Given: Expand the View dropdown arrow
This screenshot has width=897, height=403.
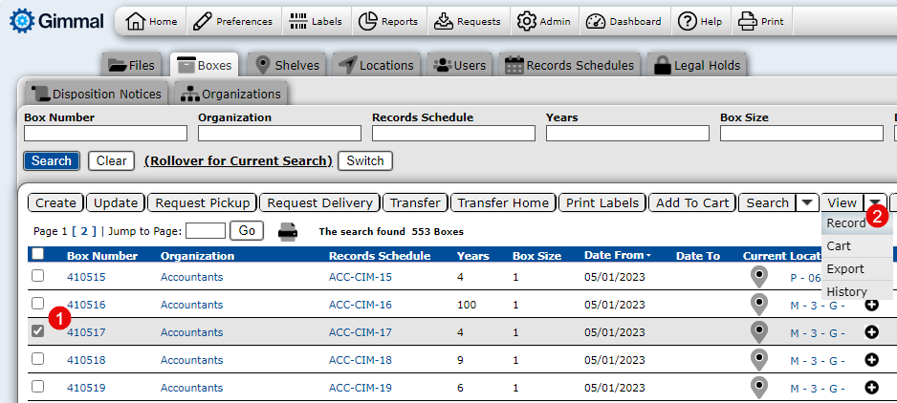Looking at the screenshot, I should [875, 202].
